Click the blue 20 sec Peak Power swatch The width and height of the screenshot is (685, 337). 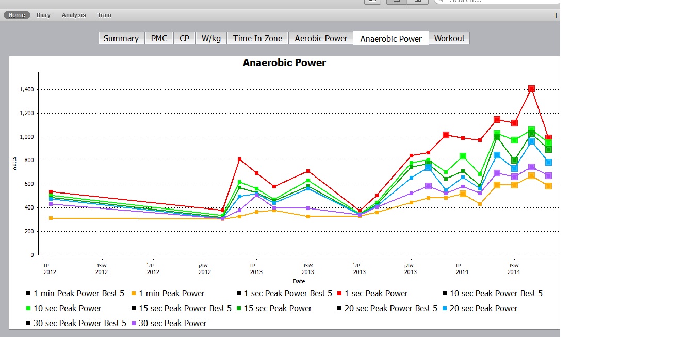point(445,309)
